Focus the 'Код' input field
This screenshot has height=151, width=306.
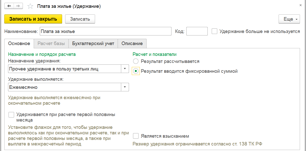pyautogui.click(x=197, y=31)
